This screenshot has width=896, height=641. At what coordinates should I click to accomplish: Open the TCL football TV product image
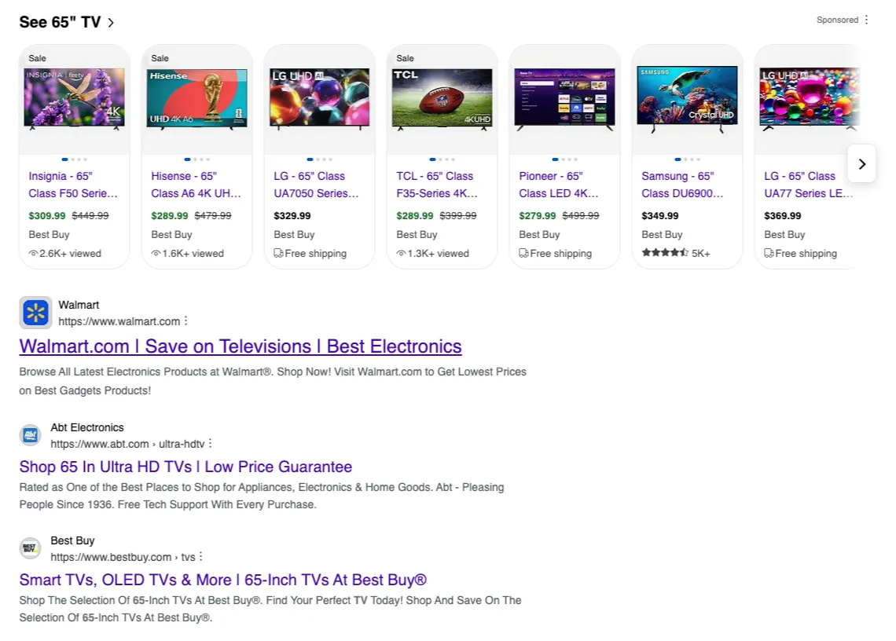tap(442, 99)
